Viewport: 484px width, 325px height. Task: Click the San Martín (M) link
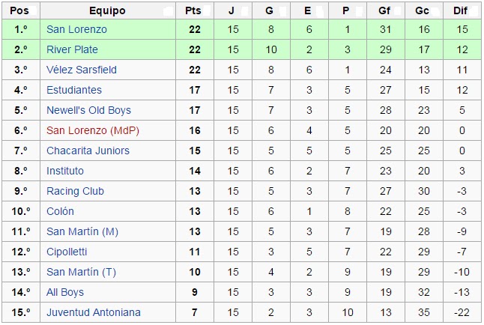pos(82,231)
